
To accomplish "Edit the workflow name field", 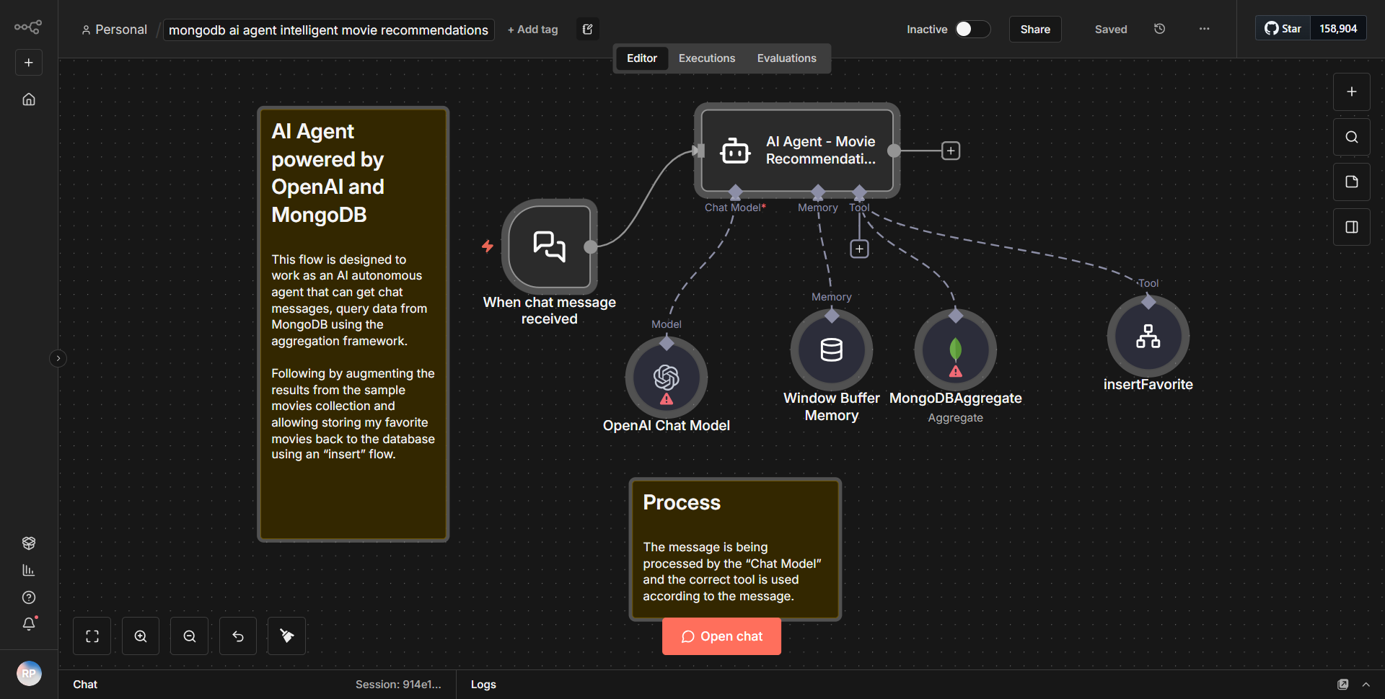I will [328, 30].
